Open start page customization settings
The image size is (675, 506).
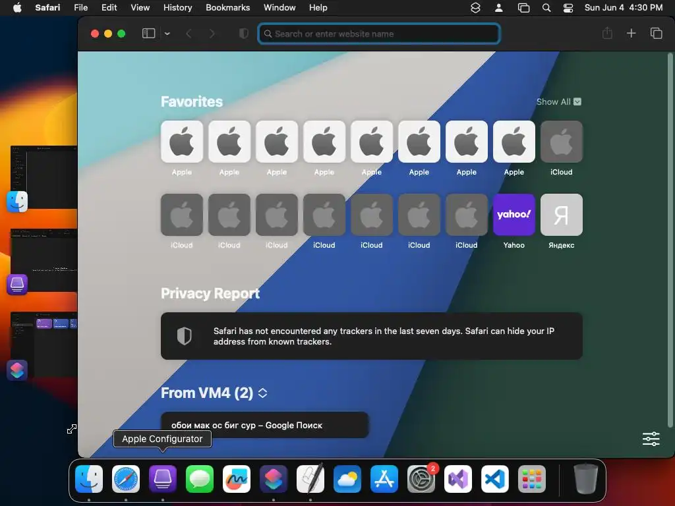651,439
